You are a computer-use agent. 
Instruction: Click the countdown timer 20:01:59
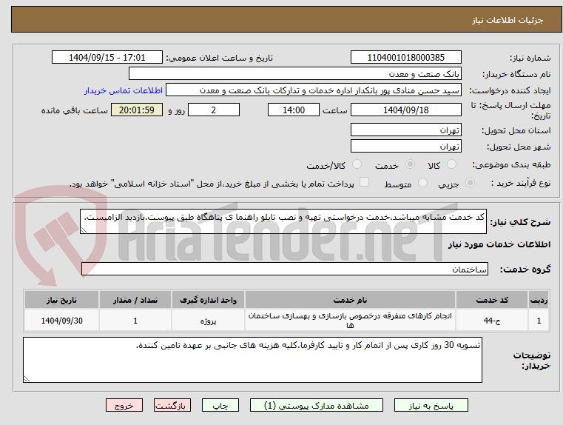(x=136, y=110)
